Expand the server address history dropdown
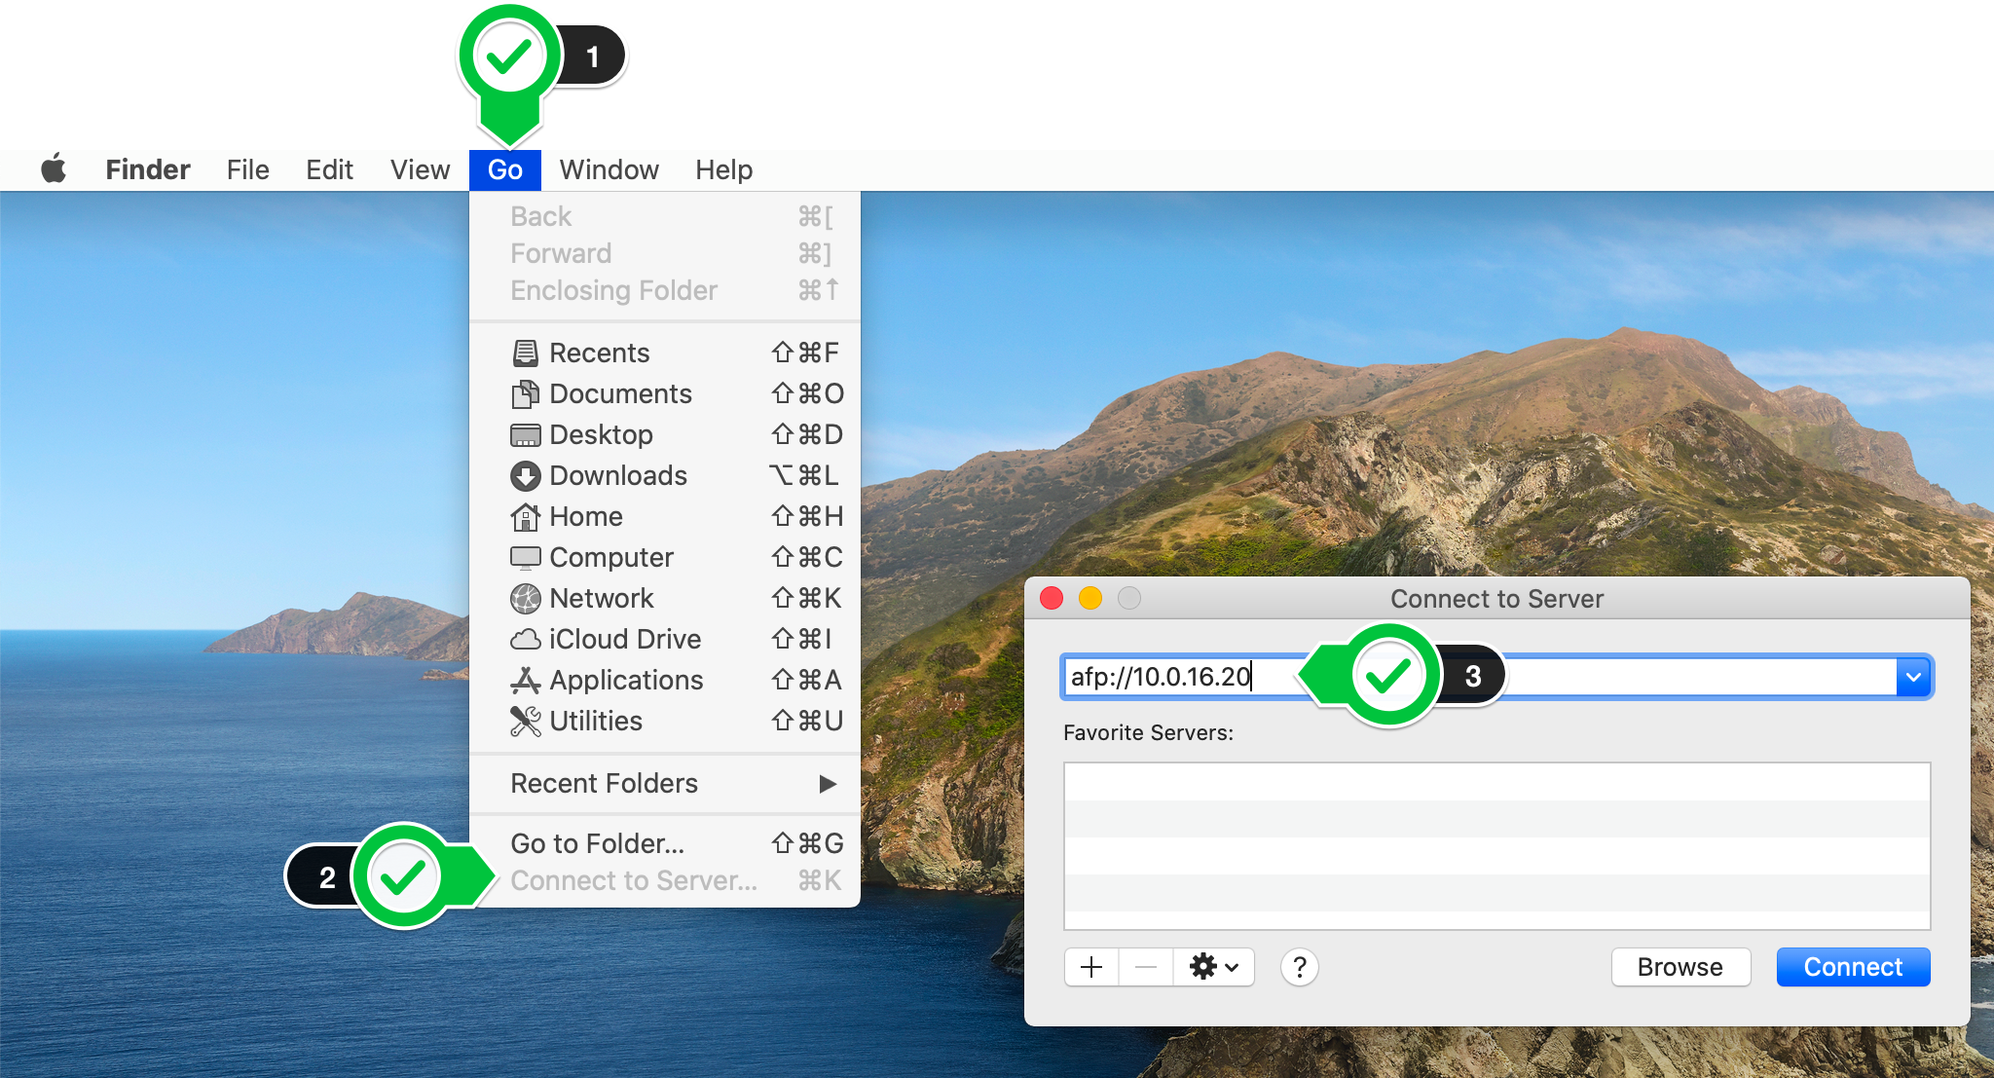 coord(1913,677)
